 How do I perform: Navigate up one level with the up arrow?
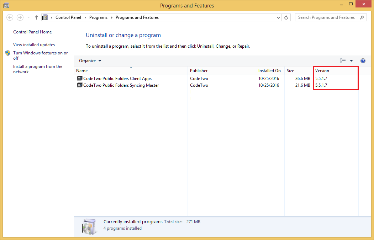click(36, 17)
